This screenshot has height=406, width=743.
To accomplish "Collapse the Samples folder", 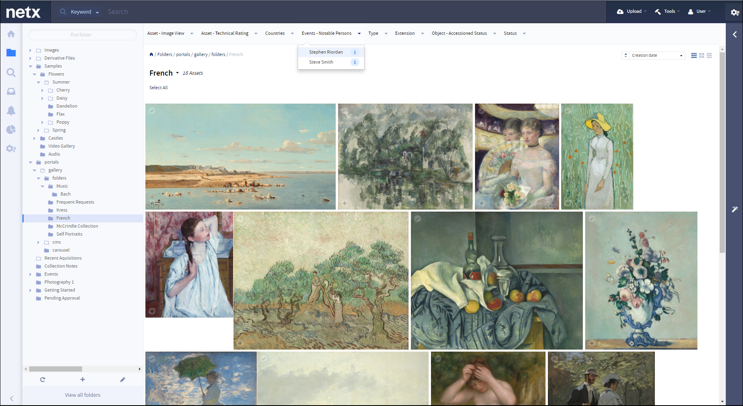I will click(30, 66).
